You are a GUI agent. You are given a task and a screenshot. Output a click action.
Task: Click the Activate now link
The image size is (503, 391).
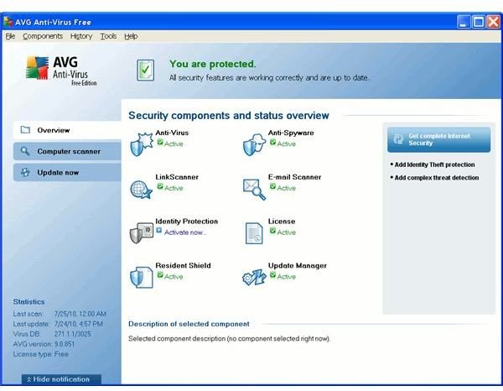coord(185,232)
